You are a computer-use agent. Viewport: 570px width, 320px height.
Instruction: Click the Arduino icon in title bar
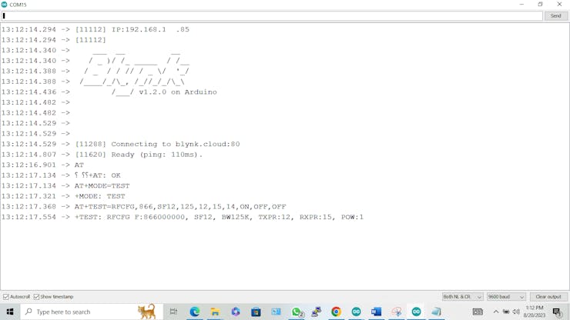click(x=5, y=5)
